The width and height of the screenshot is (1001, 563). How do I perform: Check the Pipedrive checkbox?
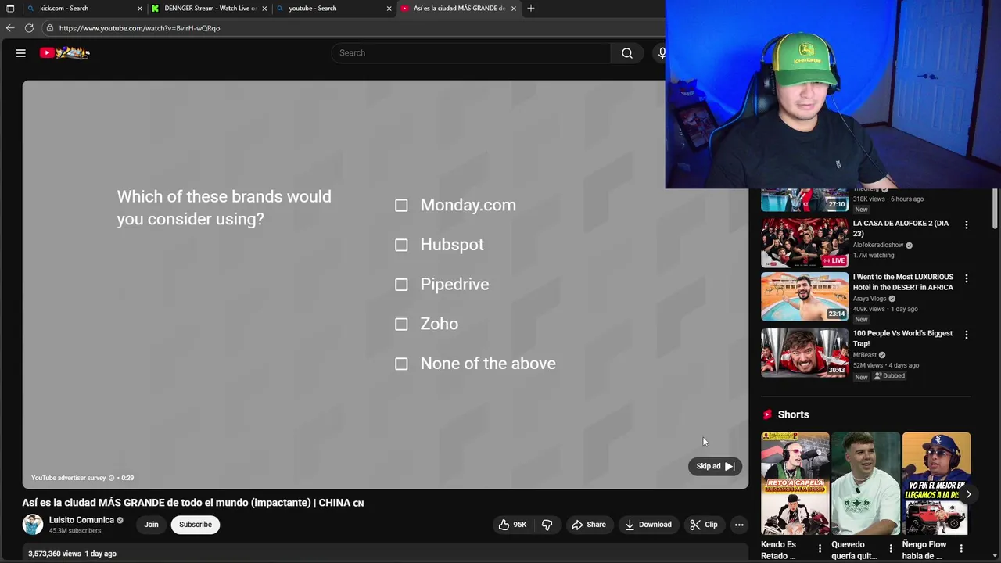coord(401,285)
